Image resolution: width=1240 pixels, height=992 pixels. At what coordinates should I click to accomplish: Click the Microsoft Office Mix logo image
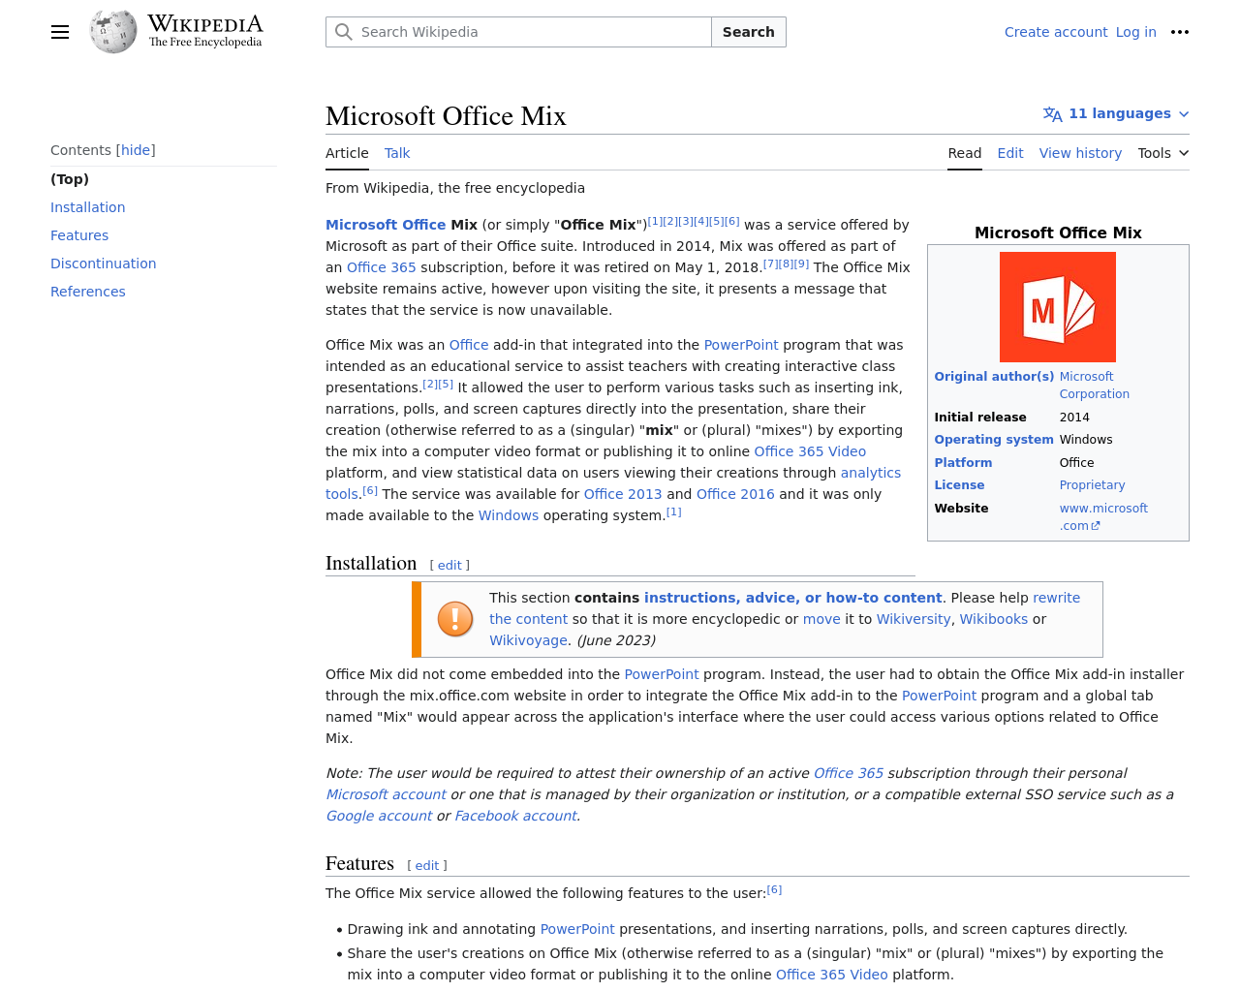pos(1058,307)
